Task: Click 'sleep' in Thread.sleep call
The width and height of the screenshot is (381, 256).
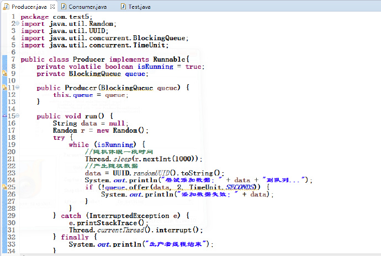Action: pos(123,159)
